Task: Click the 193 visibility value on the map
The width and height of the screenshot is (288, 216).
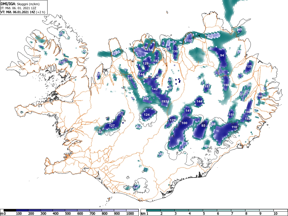Action: [x=164, y=101]
